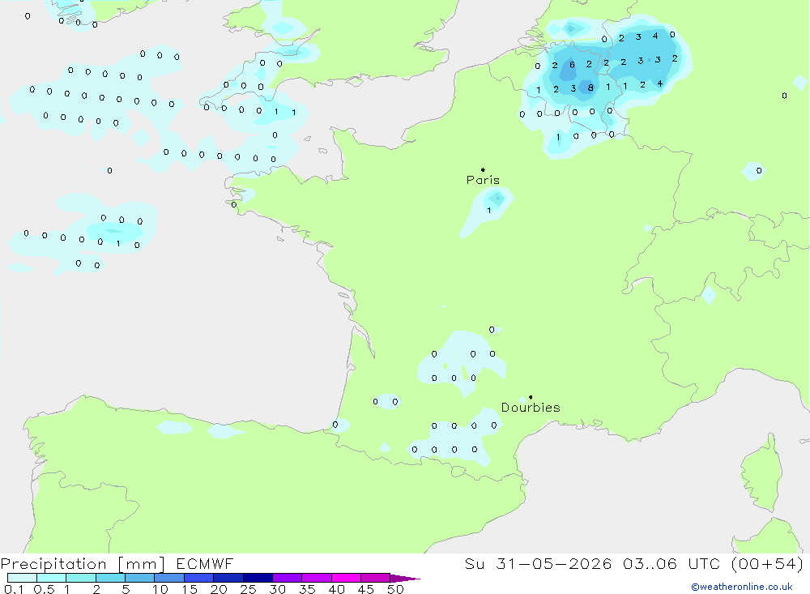Image resolution: width=810 pixels, height=594 pixels.
Task: Click the 10–15 mm legend color box
Action: 169,578
